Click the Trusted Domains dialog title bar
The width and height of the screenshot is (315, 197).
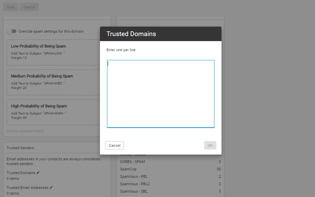[x=160, y=34]
